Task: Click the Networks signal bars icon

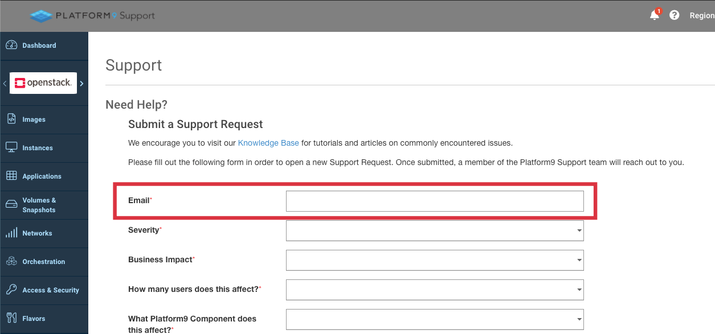Action: [11, 233]
